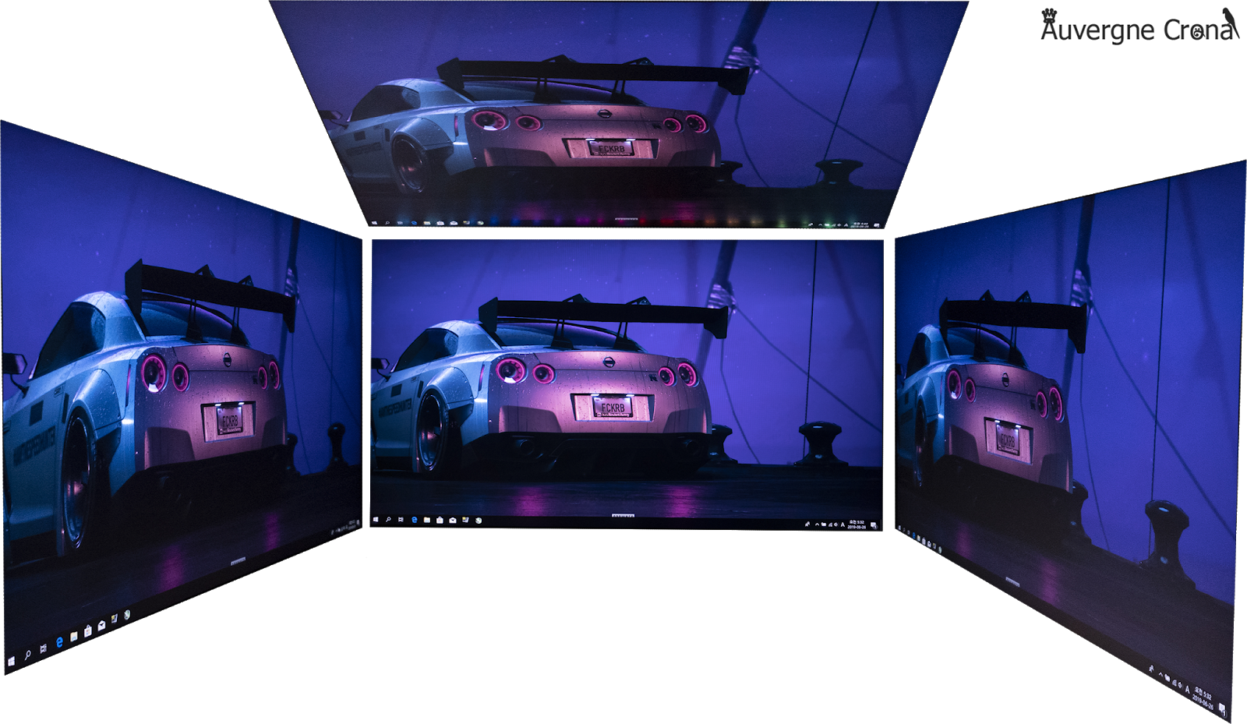Open Microsoft Store in the left-angled screen view
The image size is (1247, 724).
87,630
